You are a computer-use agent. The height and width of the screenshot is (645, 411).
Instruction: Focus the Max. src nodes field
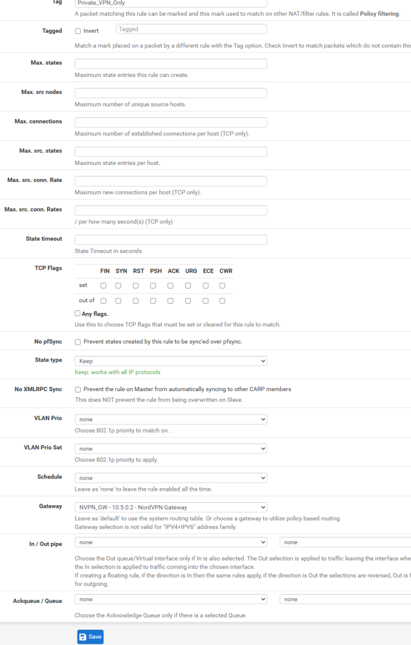171,93
